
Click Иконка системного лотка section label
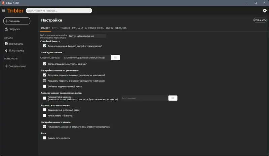55,105
